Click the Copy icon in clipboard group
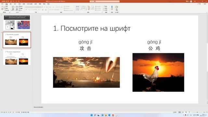 5,8
